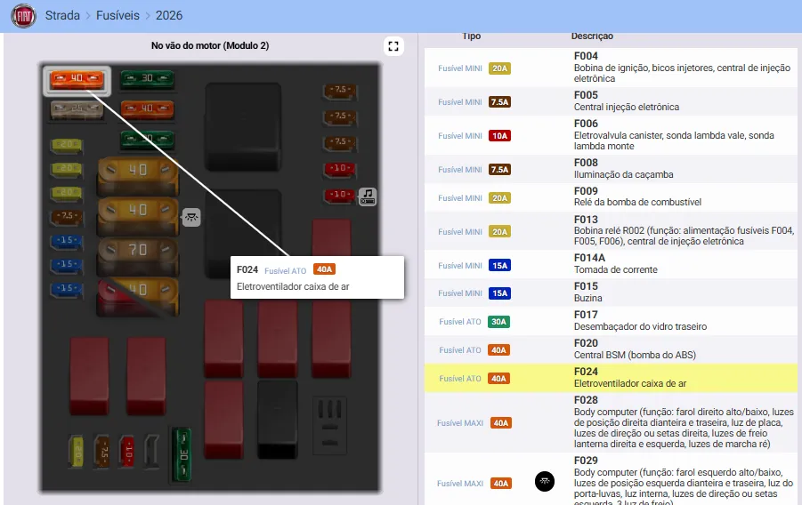Image resolution: width=802 pixels, height=505 pixels.
Task: Click the F024 tooltip popup
Action: click(317, 277)
